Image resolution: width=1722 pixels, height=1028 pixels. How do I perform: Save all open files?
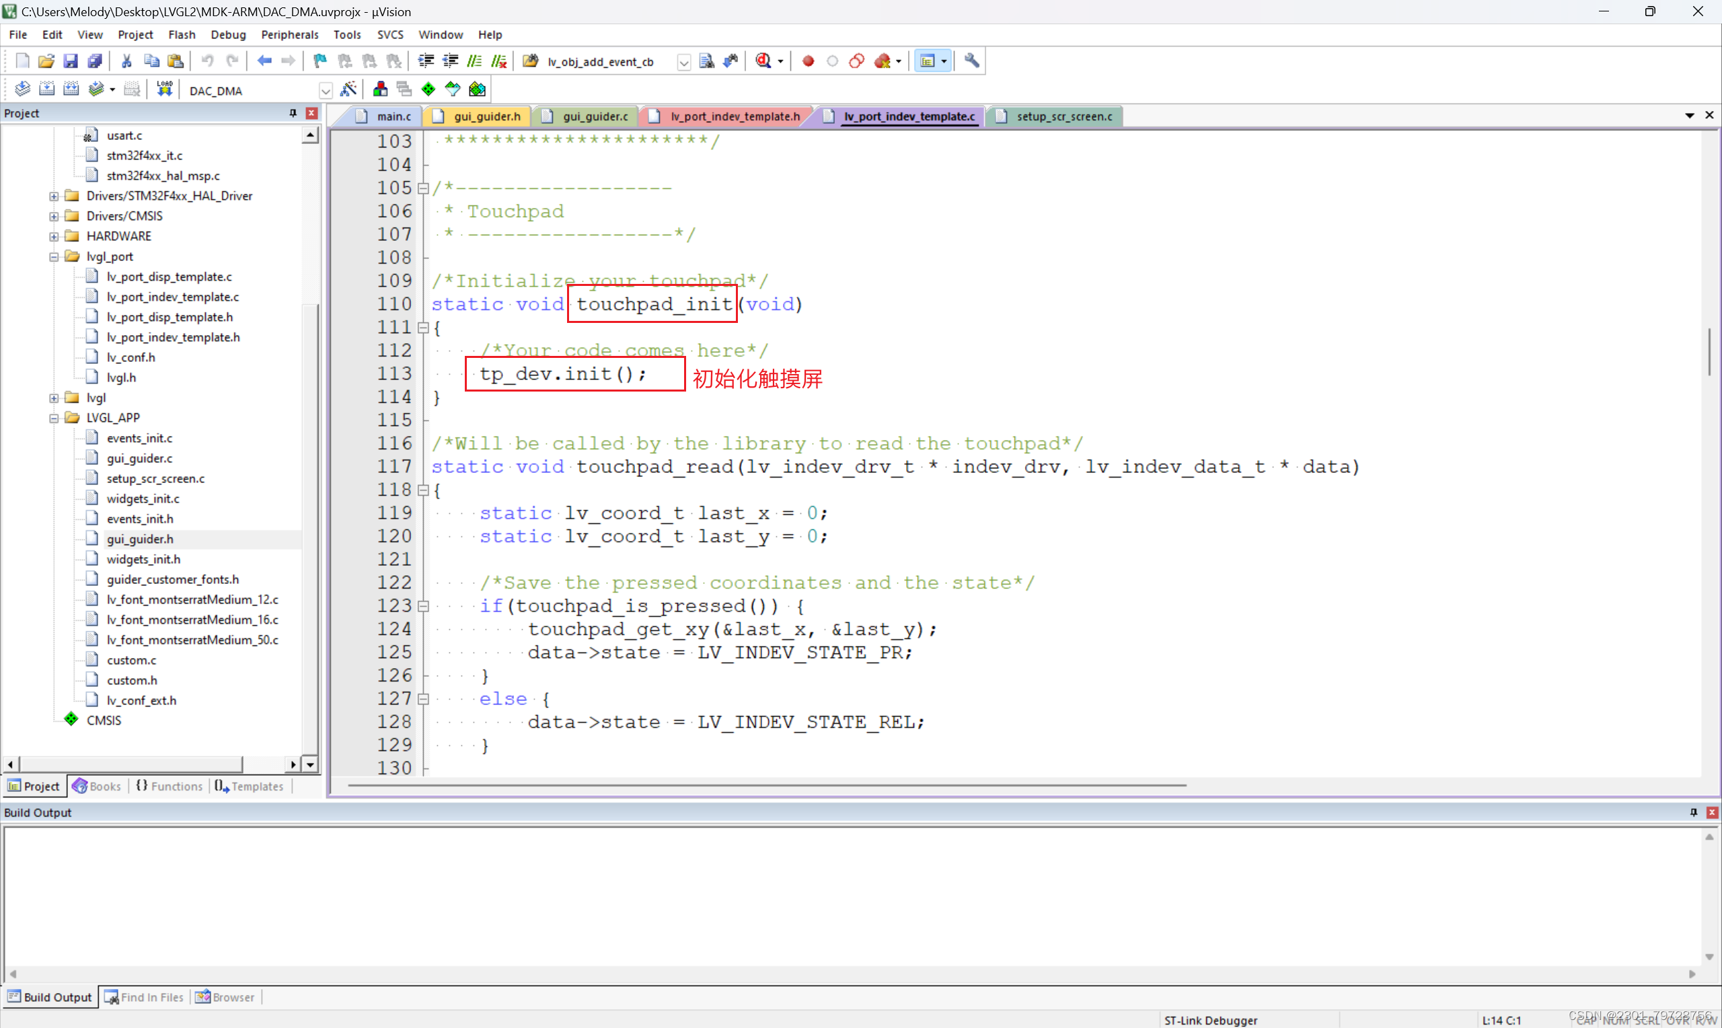click(95, 61)
